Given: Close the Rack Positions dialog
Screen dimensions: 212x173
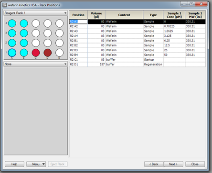Looking at the screenshot, I should pos(195,164).
